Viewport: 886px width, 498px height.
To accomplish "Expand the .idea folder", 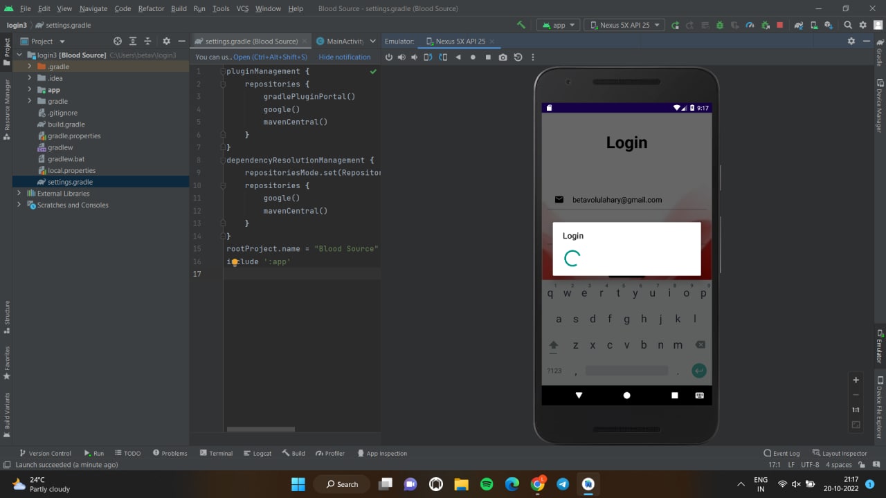I will click(x=30, y=78).
